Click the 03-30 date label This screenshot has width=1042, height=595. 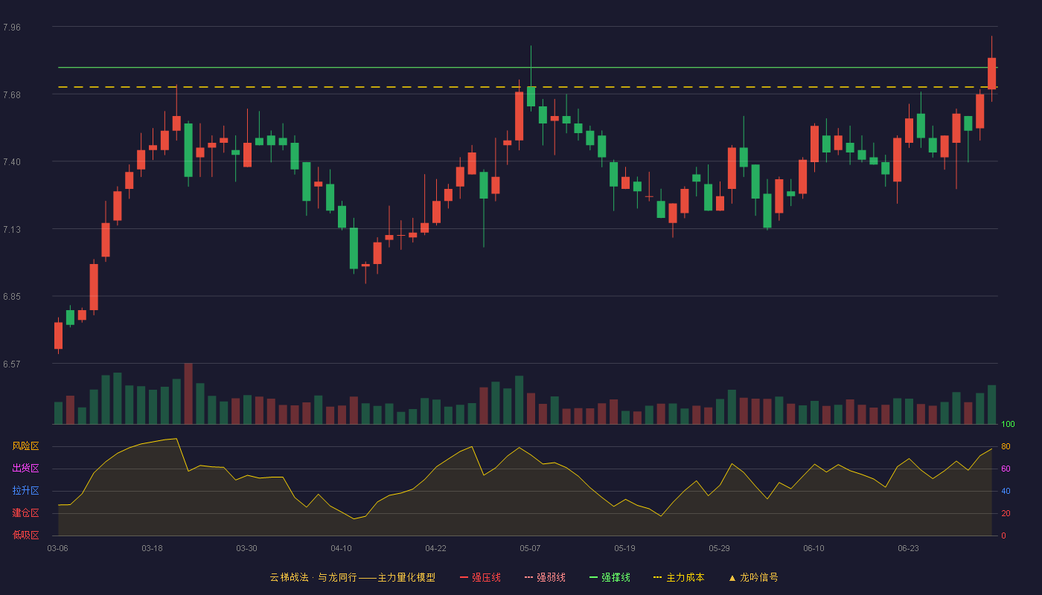tap(246, 548)
